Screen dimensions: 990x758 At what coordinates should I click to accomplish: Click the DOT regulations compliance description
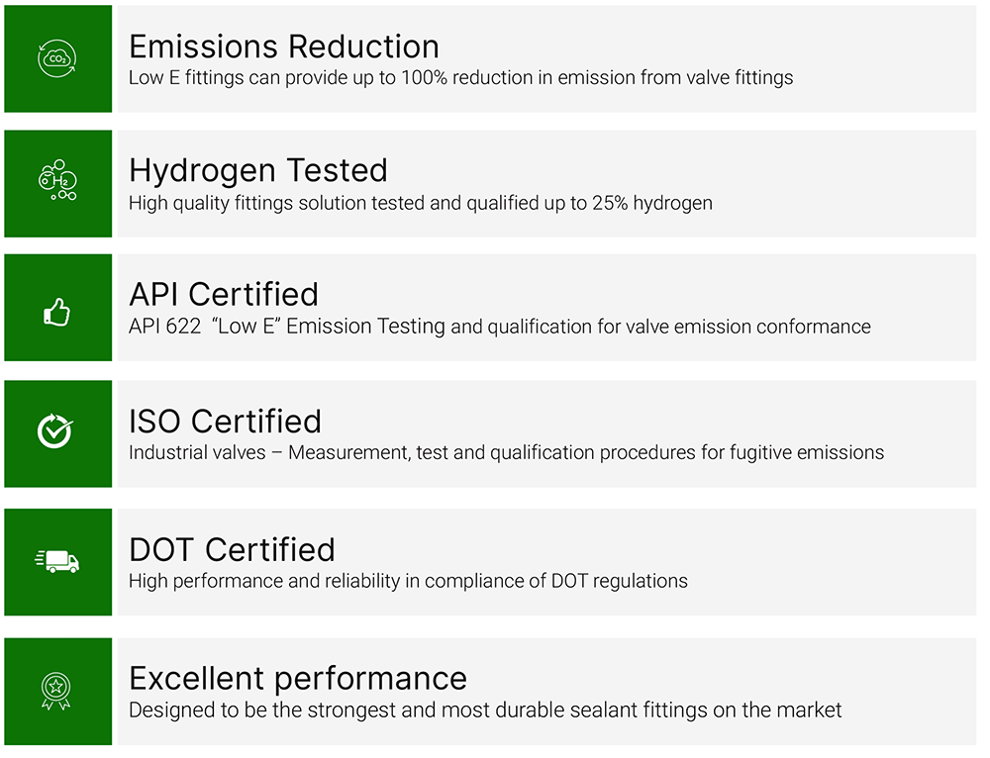[x=408, y=581]
